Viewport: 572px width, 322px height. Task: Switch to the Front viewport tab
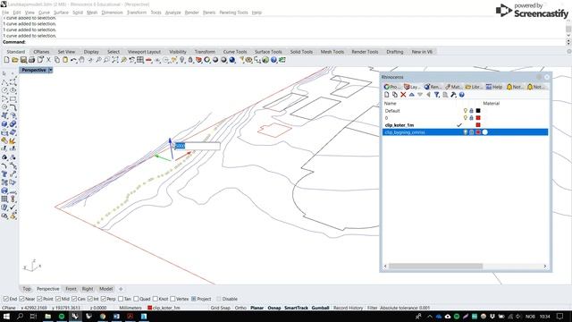coord(71,289)
